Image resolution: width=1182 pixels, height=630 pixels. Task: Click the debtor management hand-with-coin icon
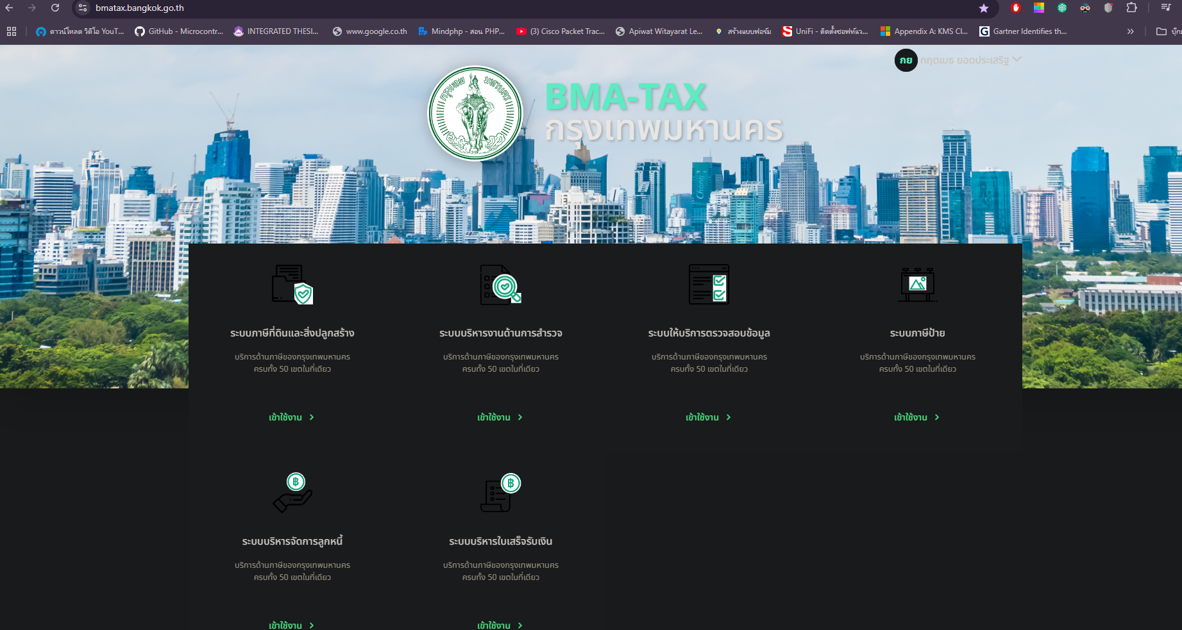coord(292,493)
